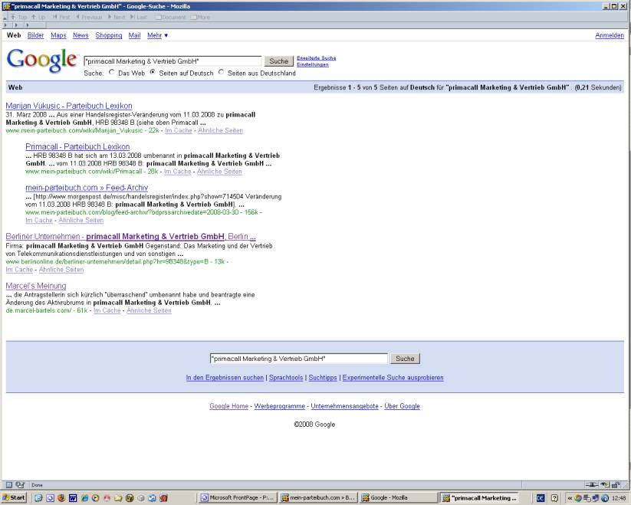Open the 'mein-parteibuch.com » Feed-Archiv' result

click(x=87, y=188)
